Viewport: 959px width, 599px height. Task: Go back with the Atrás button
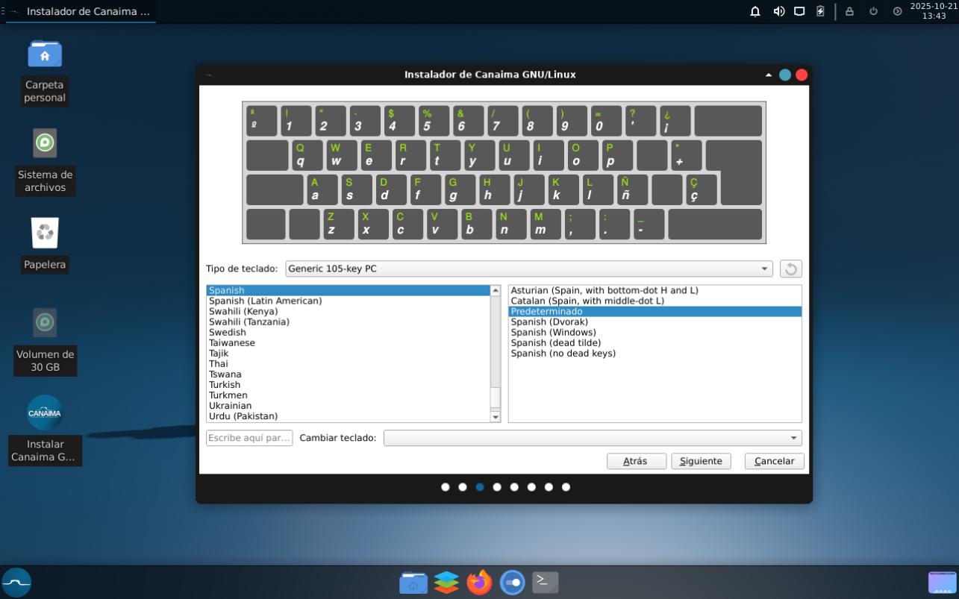click(636, 461)
